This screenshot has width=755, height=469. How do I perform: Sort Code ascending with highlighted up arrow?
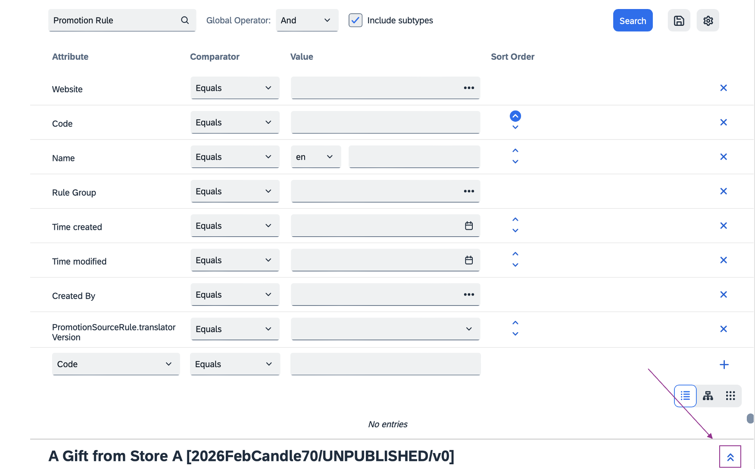pos(515,116)
